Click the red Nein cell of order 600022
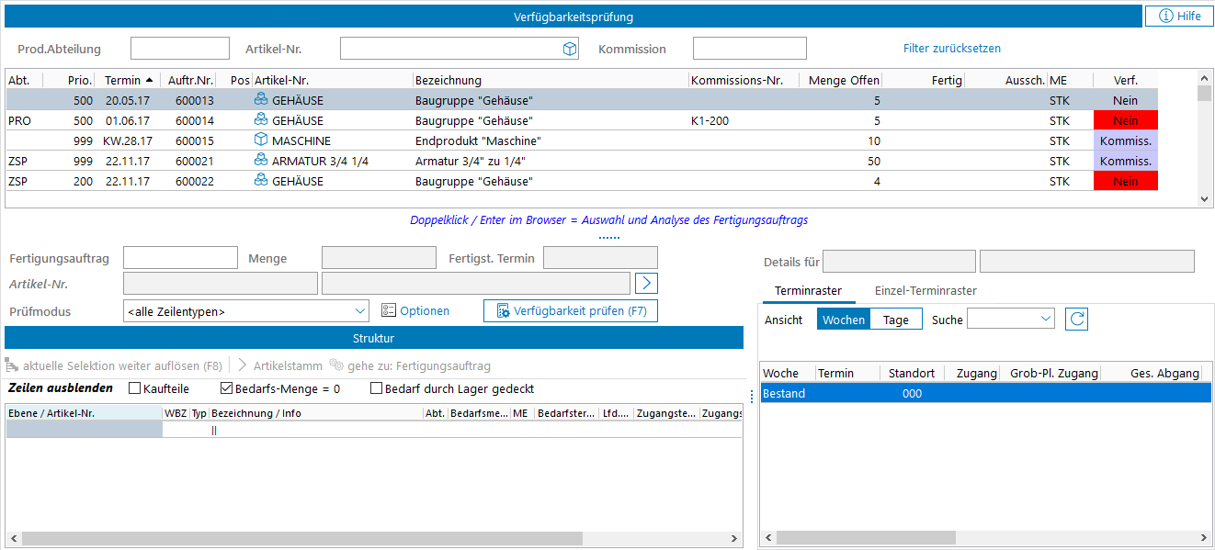This screenshot has width=1215, height=550. click(x=1125, y=181)
